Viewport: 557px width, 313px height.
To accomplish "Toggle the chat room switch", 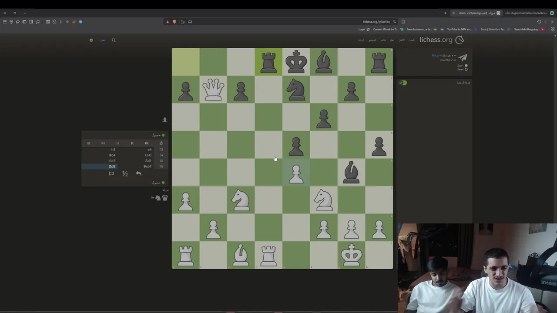I will tap(403, 83).
